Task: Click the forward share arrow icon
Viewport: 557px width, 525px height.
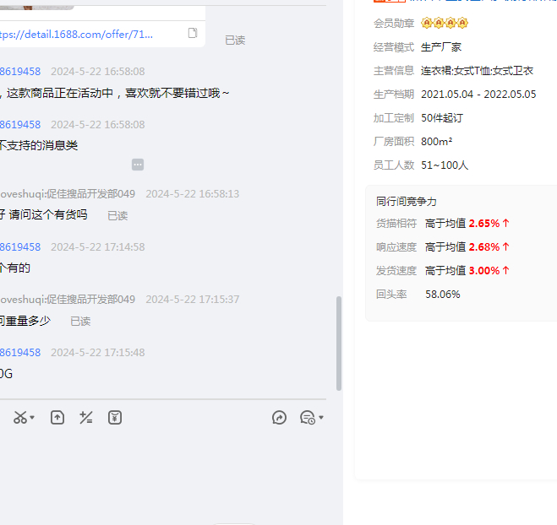Action: pos(280,418)
